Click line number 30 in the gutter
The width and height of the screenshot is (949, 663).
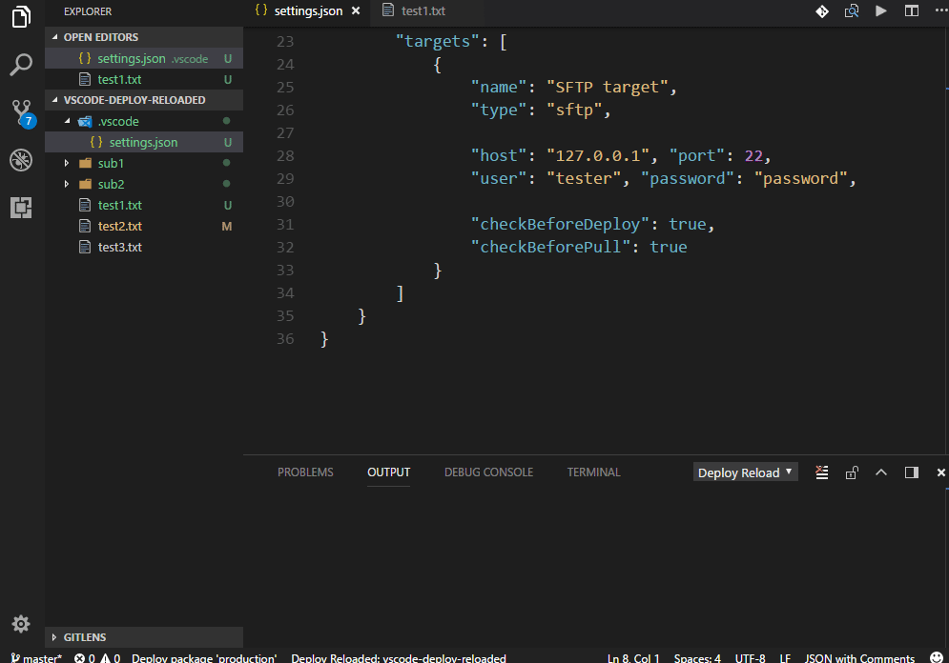pyautogui.click(x=286, y=201)
